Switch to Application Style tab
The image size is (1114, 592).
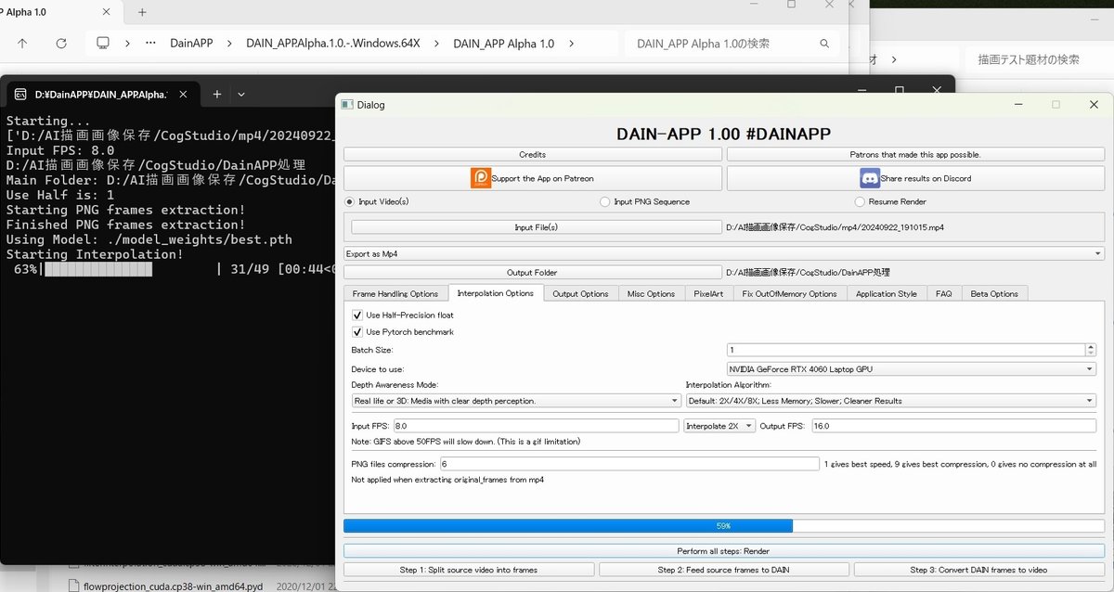click(886, 293)
